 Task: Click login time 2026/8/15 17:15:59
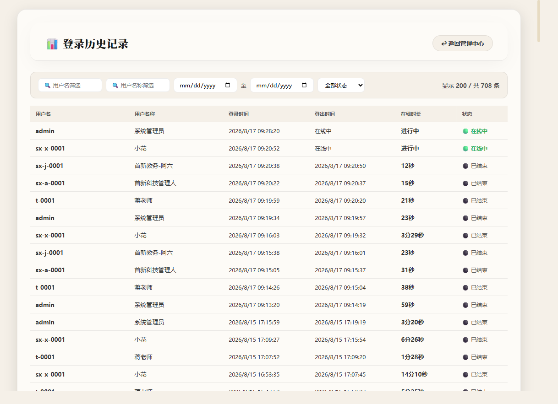tap(254, 323)
